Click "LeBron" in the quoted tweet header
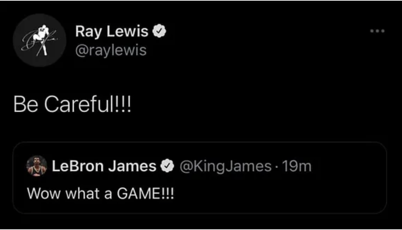402x230 pixels. pyautogui.click(x=78, y=167)
